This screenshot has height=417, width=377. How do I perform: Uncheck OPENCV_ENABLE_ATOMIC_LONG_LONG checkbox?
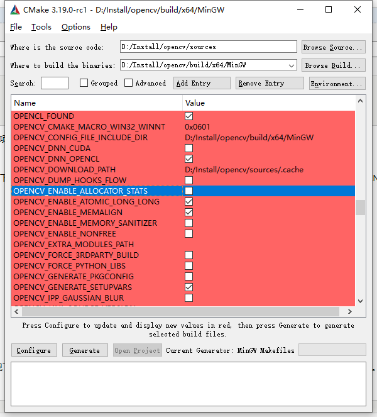point(189,202)
